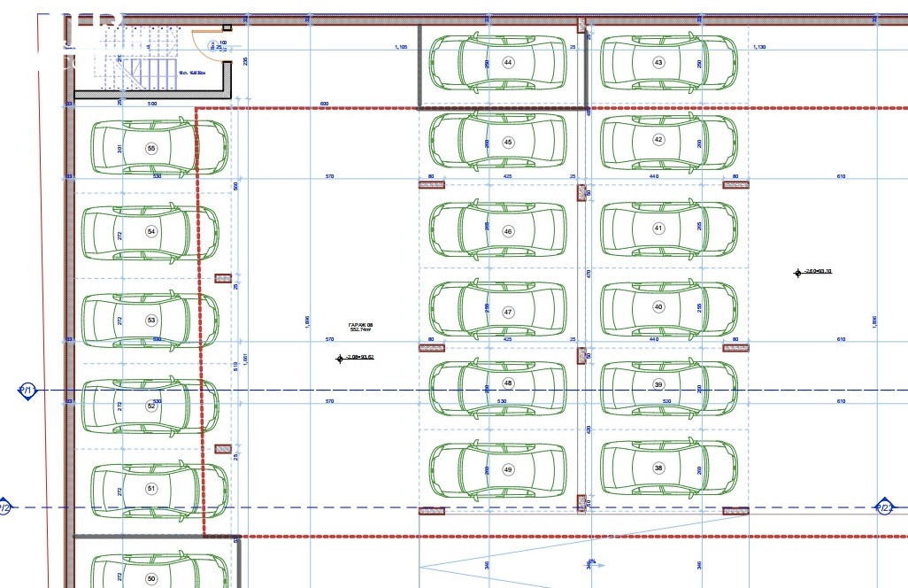The width and height of the screenshot is (908, 588).
Task: Select the -2.08 elevation level marker
Action: tap(355, 358)
